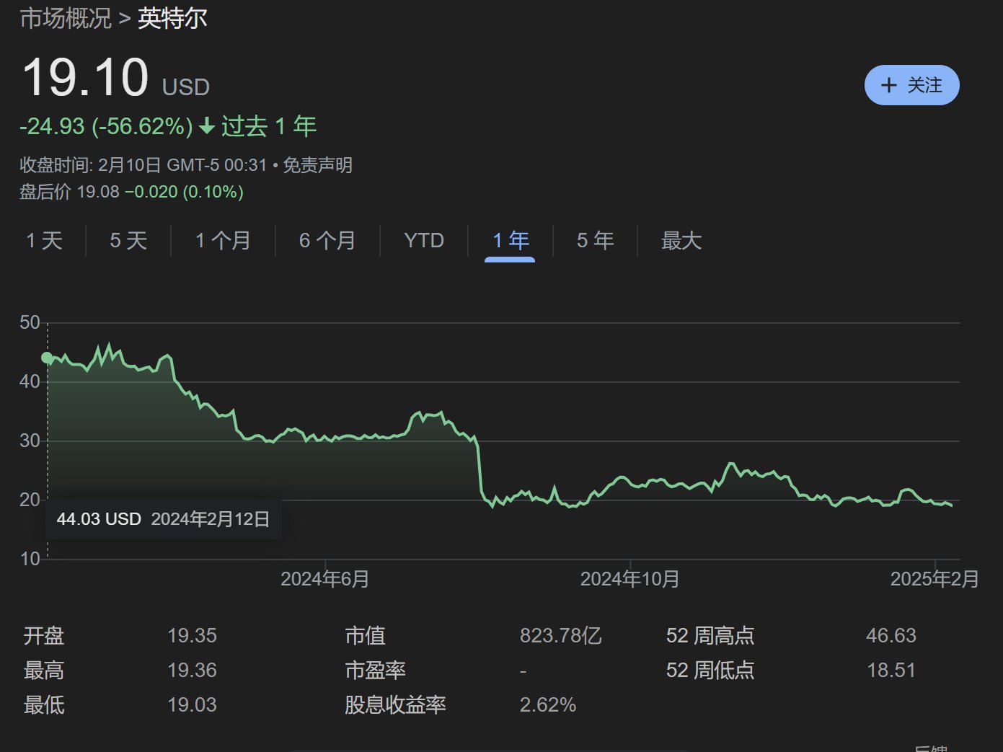Click the 最低 value 19.03
Screen dimensions: 1003x752
(x=192, y=705)
